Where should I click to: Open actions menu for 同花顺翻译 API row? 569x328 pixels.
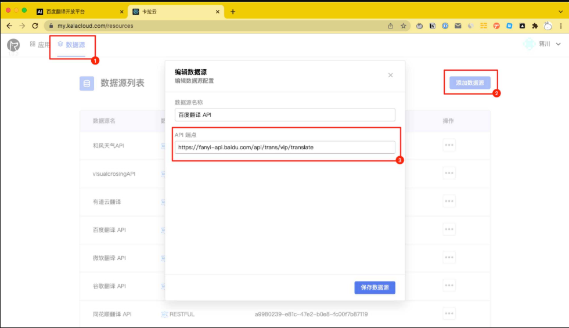[449, 313]
